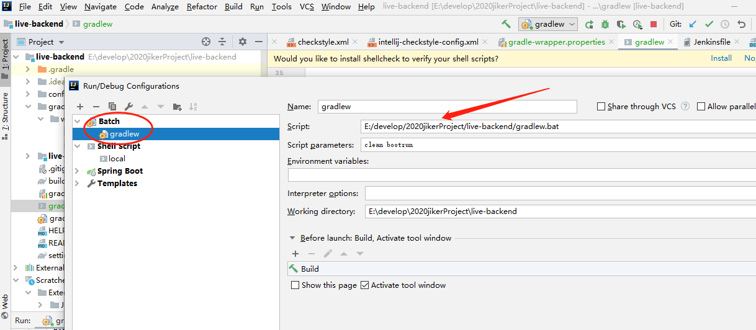Hide the Project panel with minus icon
This screenshot has width=756, height=330.
[x=258, y=42]
